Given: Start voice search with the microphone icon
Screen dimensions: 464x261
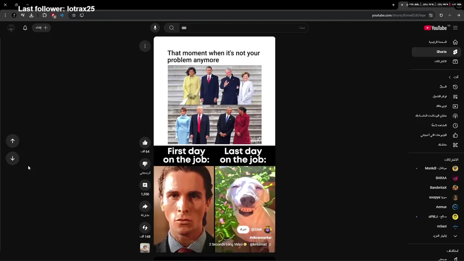Looking at the screenshot, I should [x=155, y=28].
